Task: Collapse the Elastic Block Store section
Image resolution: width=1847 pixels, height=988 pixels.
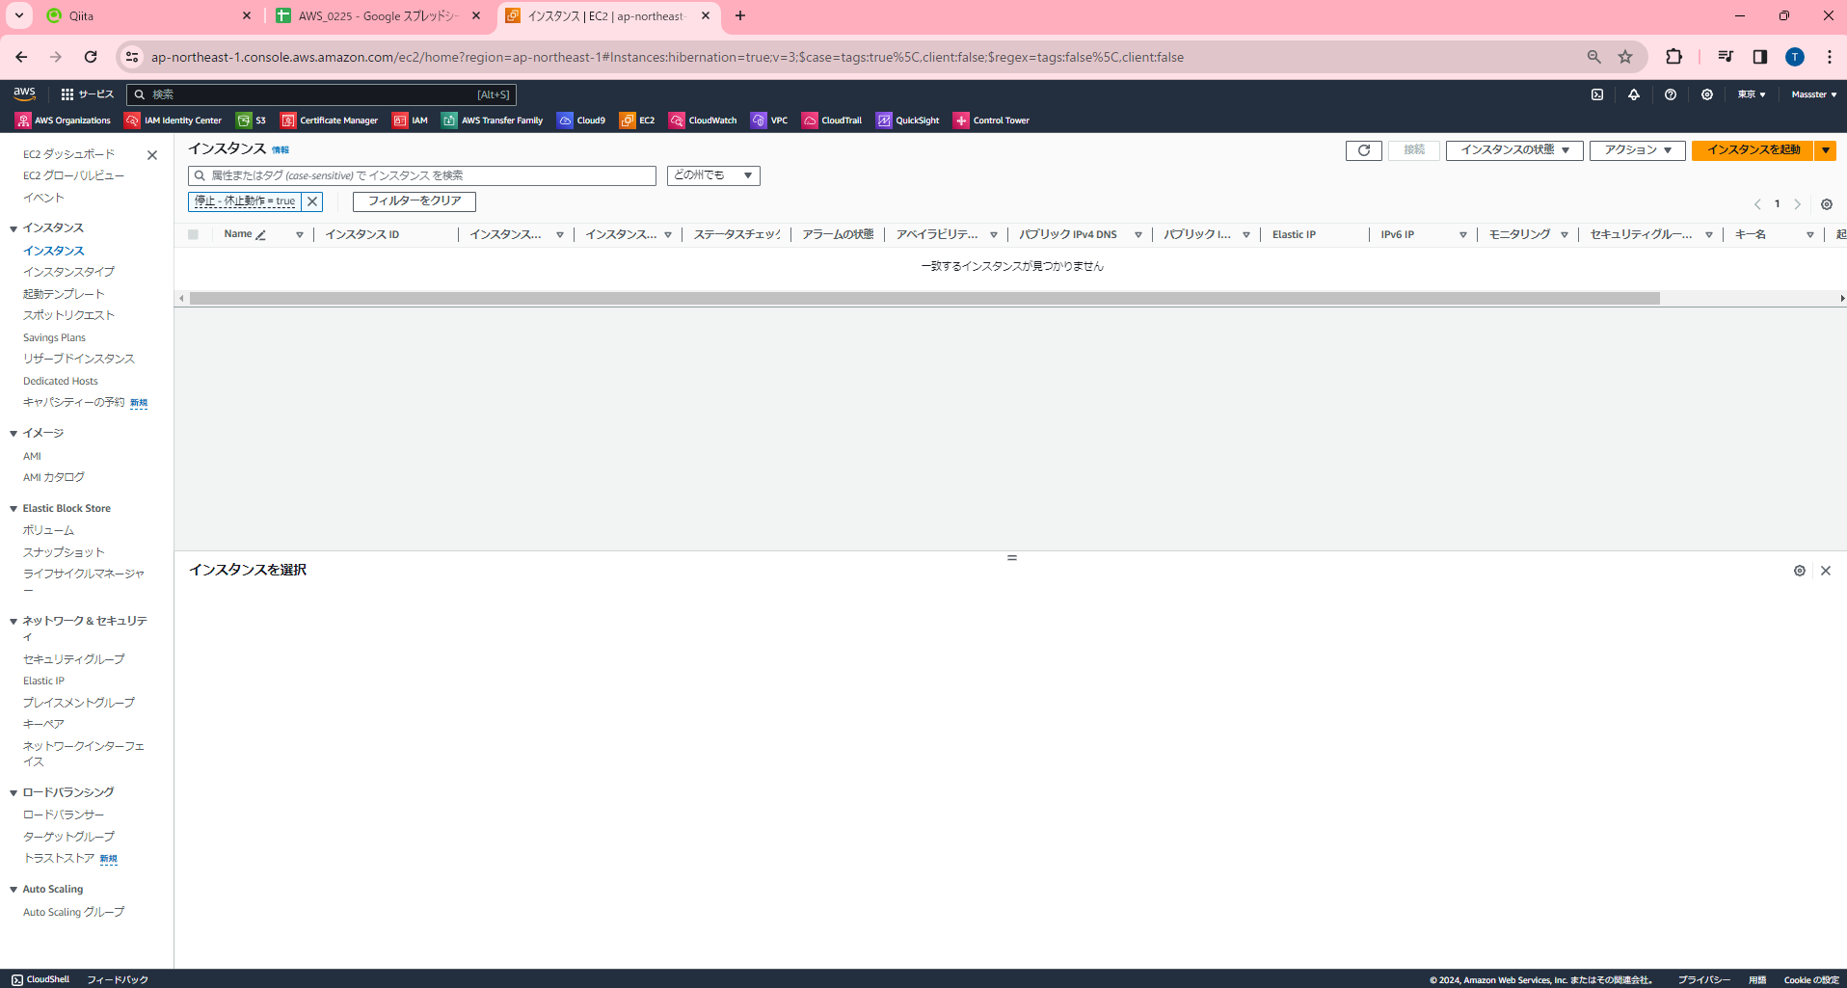Action: click(12, 508)
